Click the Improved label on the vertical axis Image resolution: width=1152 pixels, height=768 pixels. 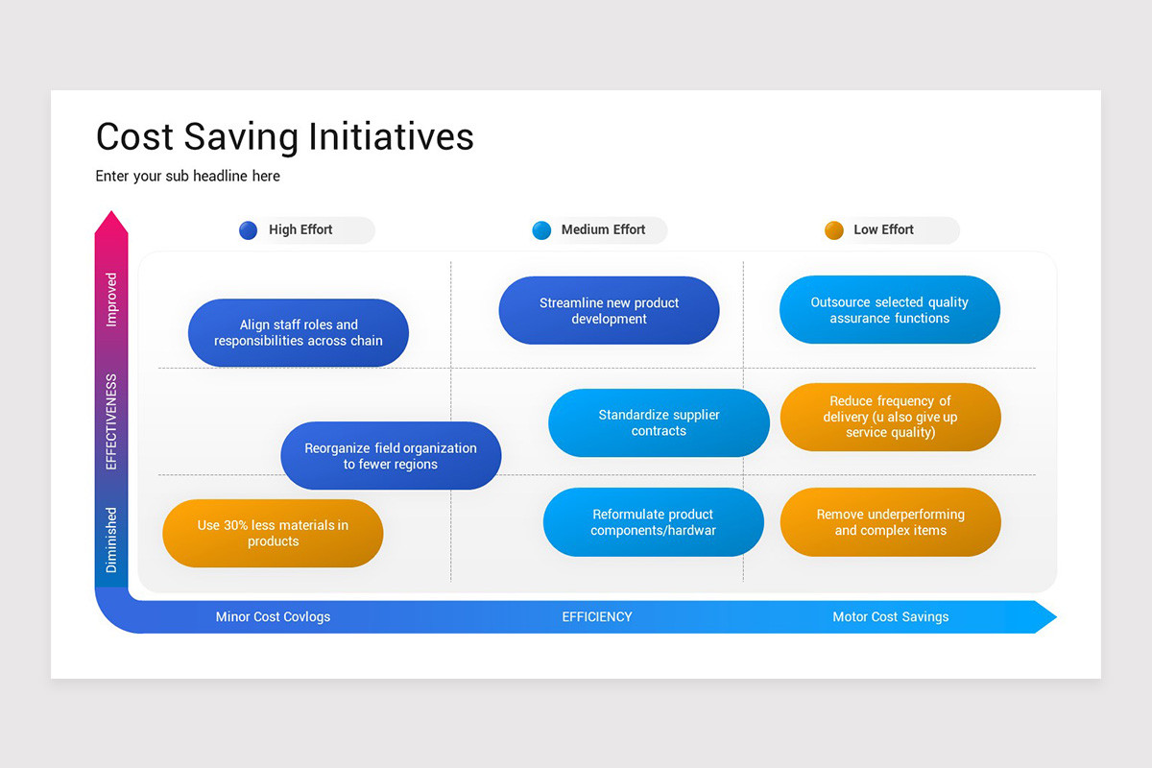pos(111,299)
